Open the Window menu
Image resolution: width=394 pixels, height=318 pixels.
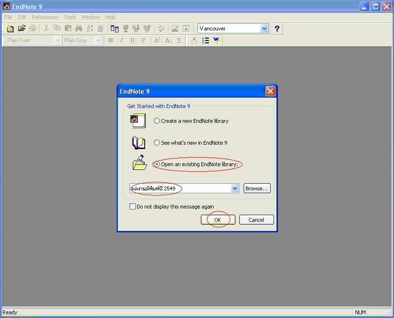90,17
